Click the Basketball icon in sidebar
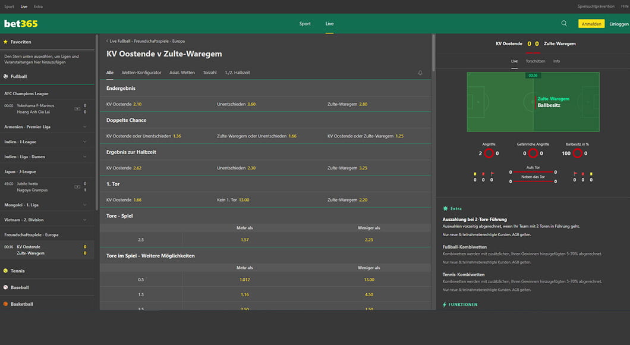This screenshot has width=630, height=345. pyautogui.click(x=5, y=304)
